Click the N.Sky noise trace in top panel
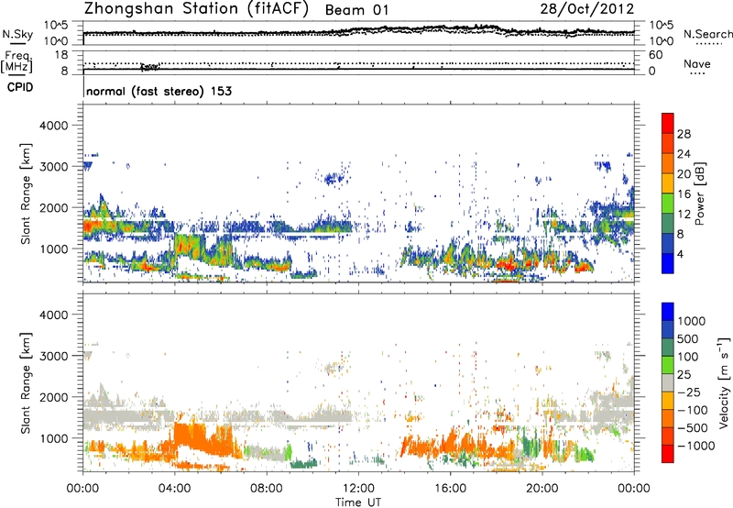Screen dimensions: 733x508 (358, 31)
